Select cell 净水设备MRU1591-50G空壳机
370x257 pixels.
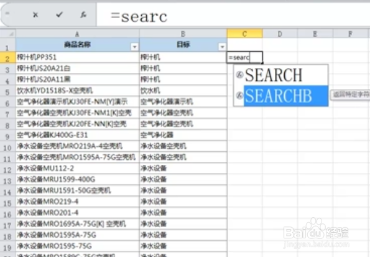click(77, 190)
